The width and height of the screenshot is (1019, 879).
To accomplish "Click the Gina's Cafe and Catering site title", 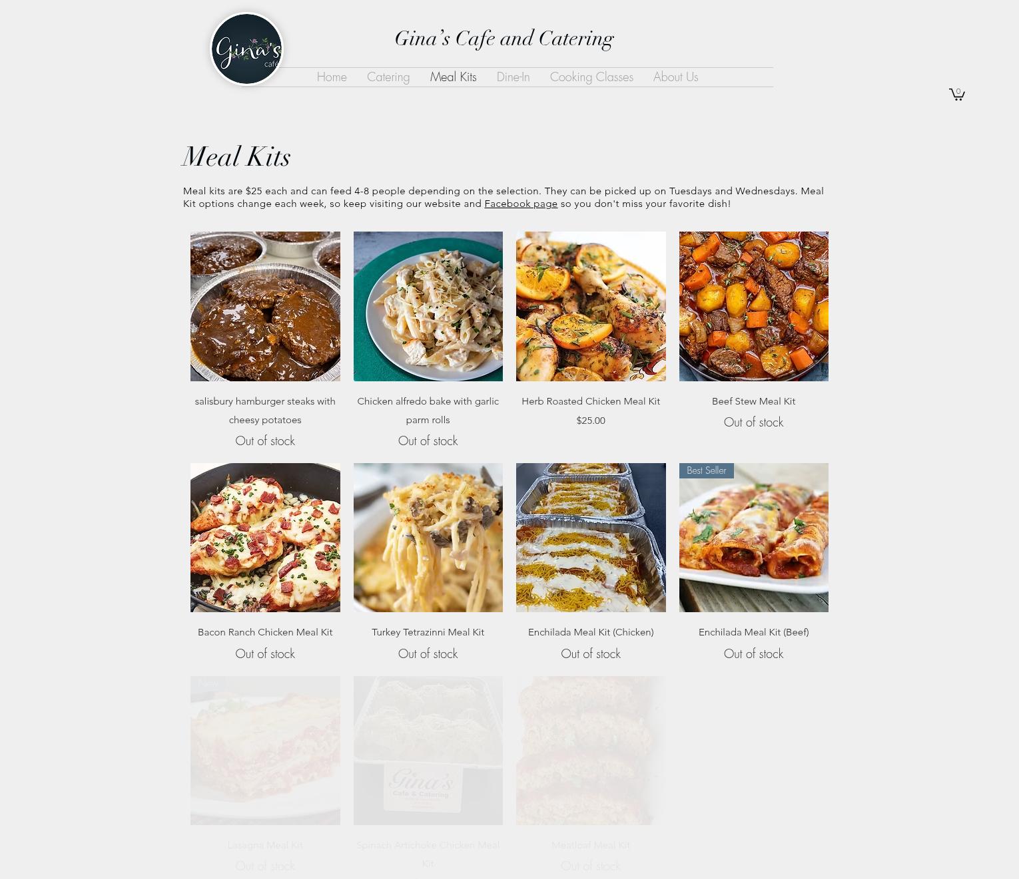I will [x=504, y=39].
